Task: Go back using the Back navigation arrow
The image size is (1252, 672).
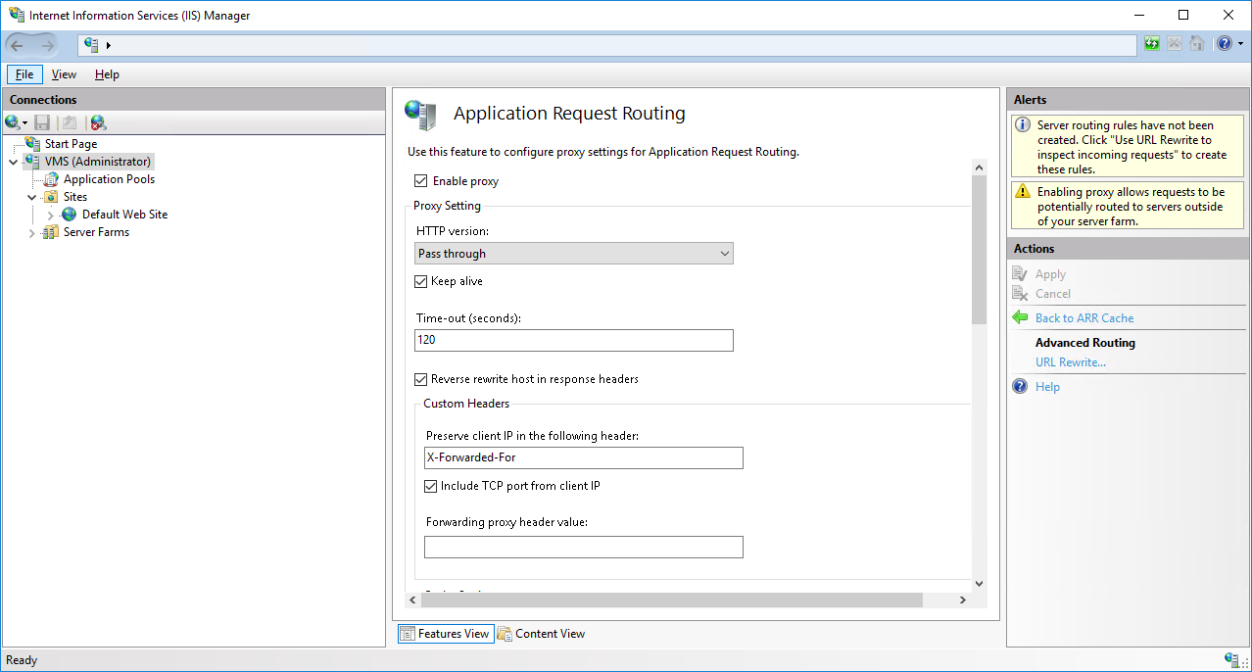Action: [17, 45]
